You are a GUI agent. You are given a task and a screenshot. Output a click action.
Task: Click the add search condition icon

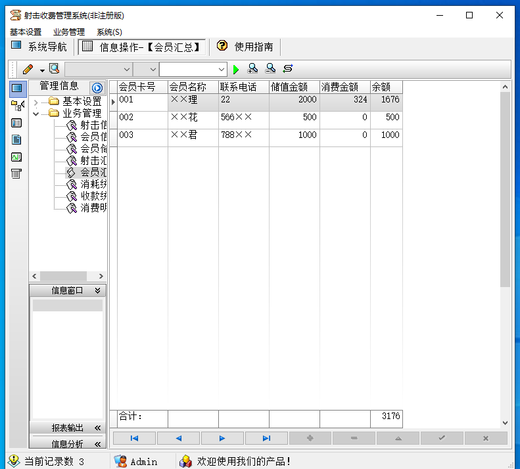pos(252,68)
